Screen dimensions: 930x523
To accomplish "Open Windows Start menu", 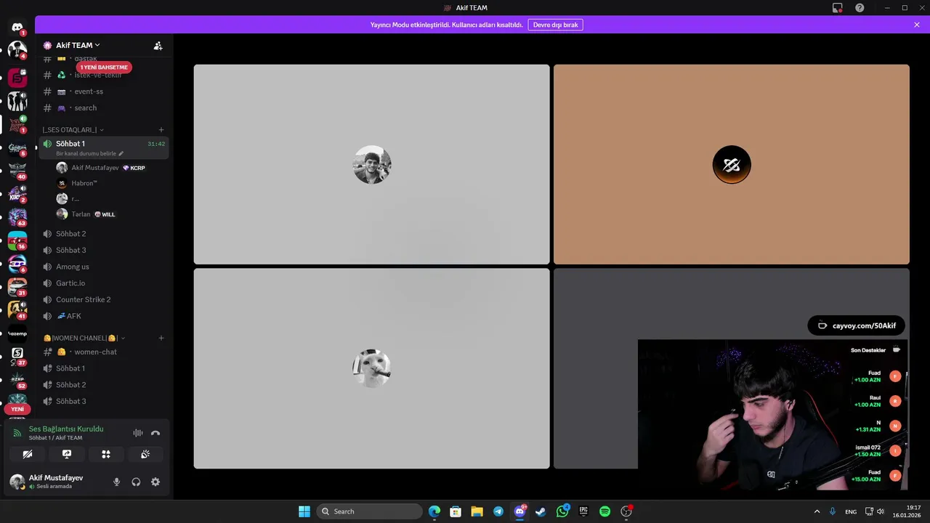I will [304, 511].
